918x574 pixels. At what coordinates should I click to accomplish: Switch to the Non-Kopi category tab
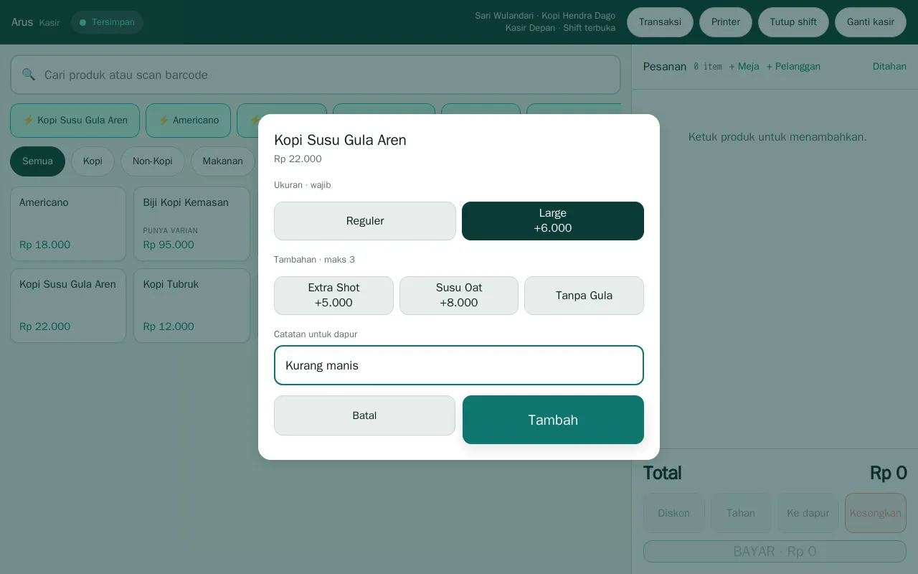click(x=153, y=161)
